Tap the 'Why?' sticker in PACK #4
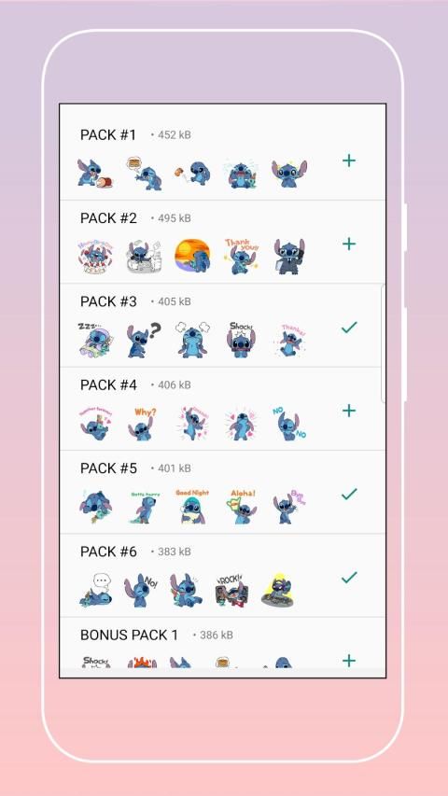The width and height of the screenshot is (448, 796). [143, 423]
